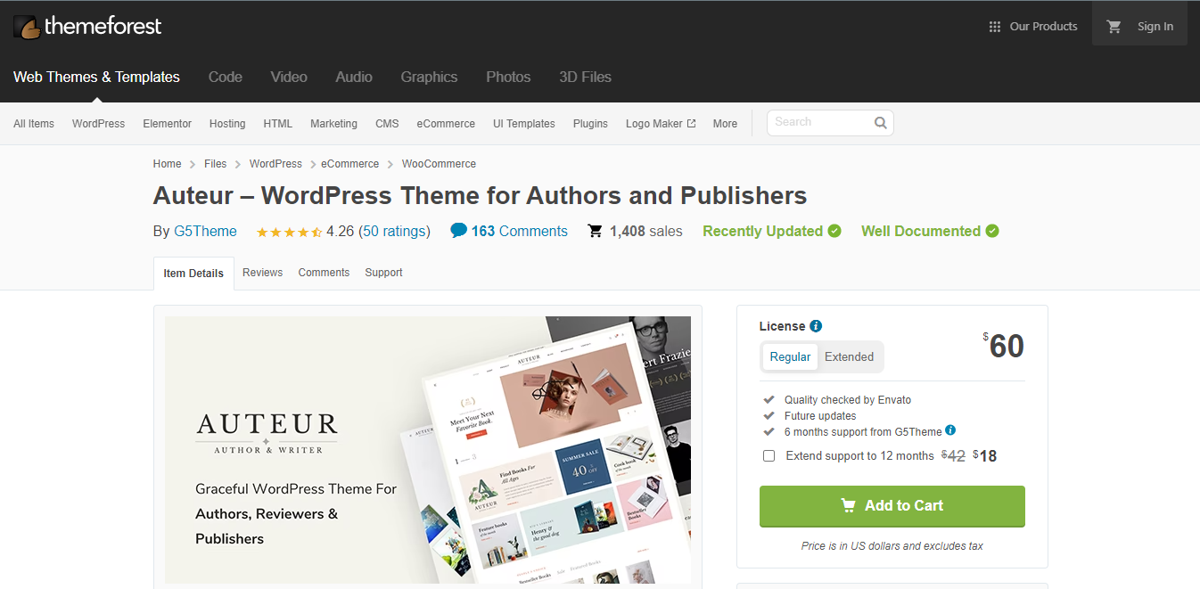Click the 1,408 sales text
The height and width of the screenshot is (589, 1200).
[646, 232]
